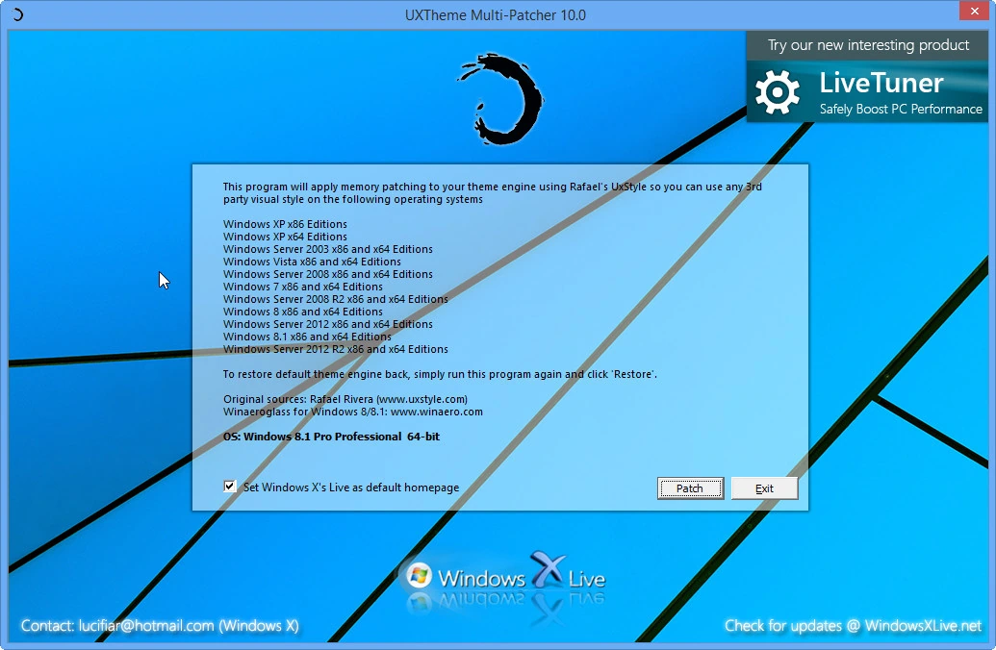Click the Exit button
This screenshot has width=996, height=650.
coord(764,488)
